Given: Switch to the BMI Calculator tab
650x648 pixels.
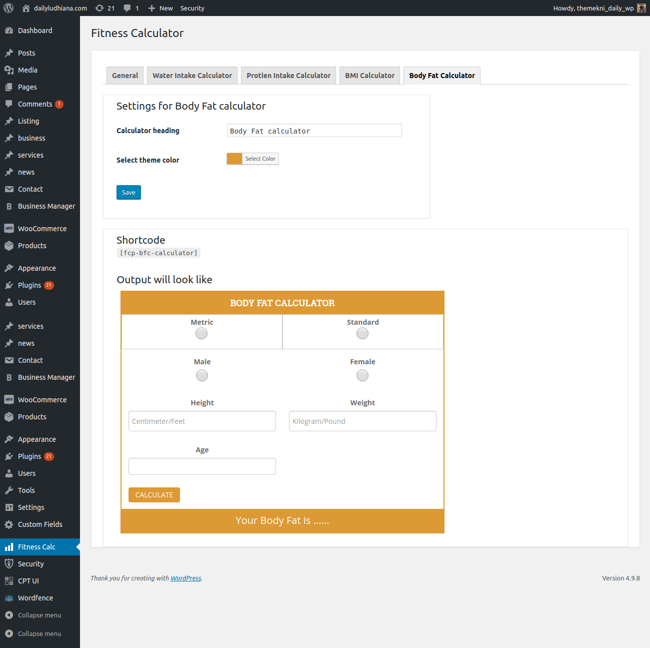Looking at the screenshot, I should coord(369,76).
